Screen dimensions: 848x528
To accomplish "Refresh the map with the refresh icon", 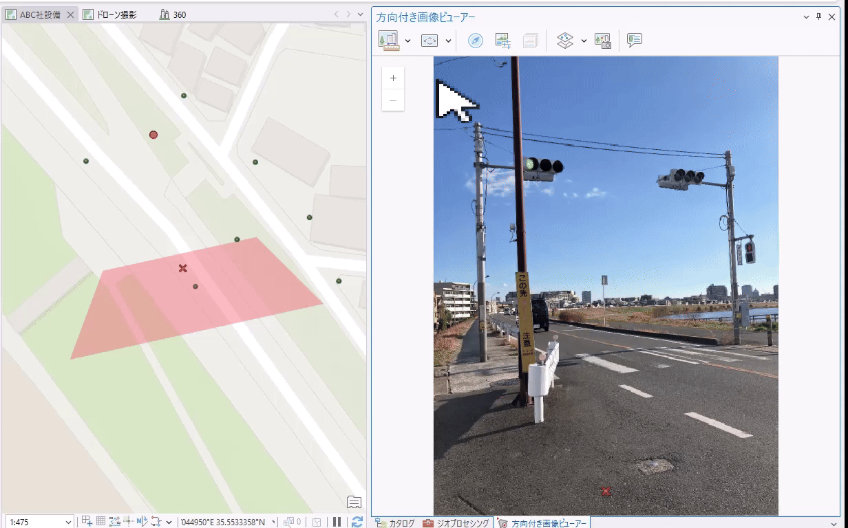I will (x=357, y=522).
